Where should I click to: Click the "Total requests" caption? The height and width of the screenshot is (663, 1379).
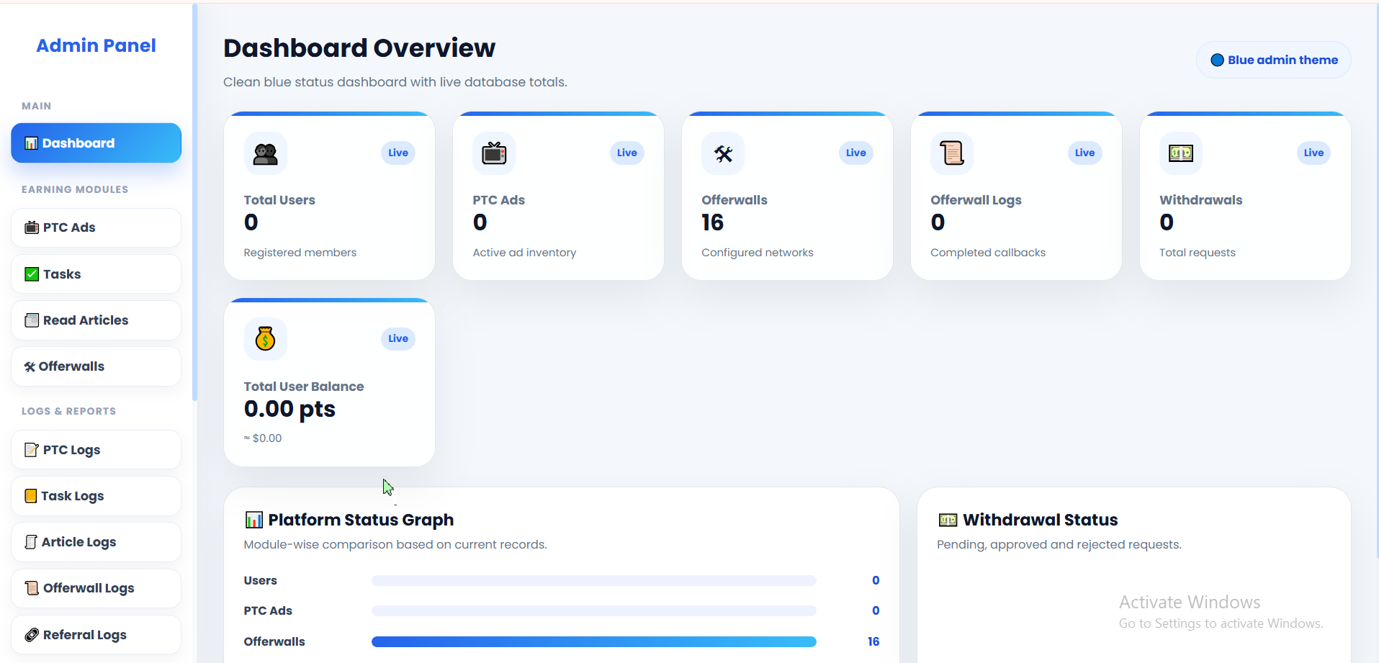pos(1198,253)
